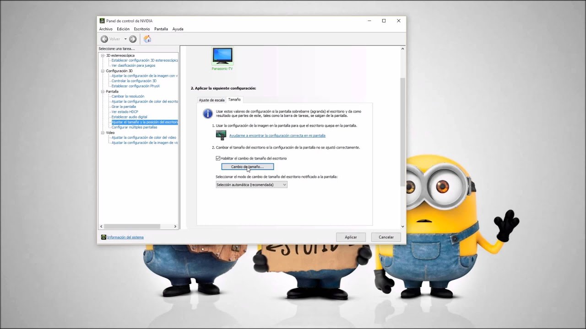The image size is (586, 329).
Task: Collapse Configuración 3D tree node
Action: pyautogui.click(x=103, y=71)
